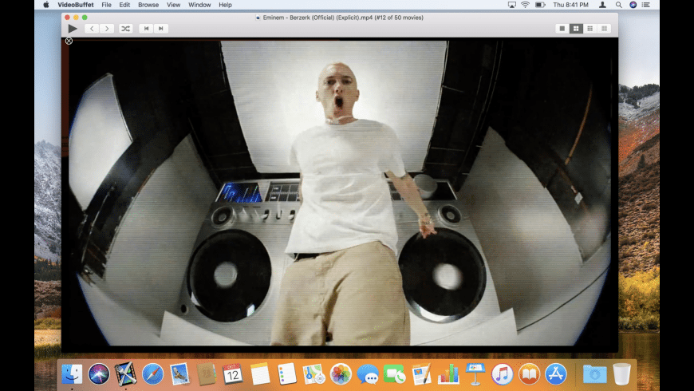Open Mail stamp icon in Dock

[x=179, y=374]
